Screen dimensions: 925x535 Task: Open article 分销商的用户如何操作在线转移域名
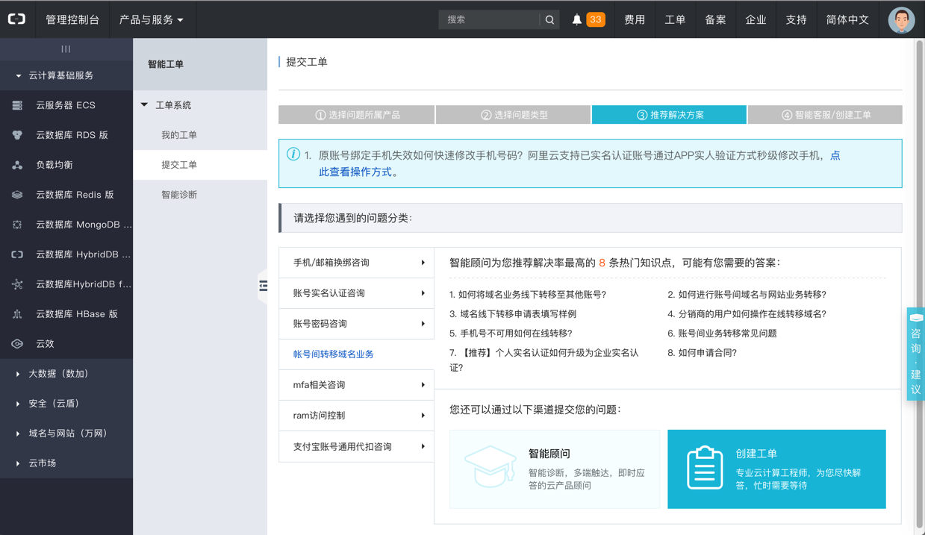click(747, 314)
